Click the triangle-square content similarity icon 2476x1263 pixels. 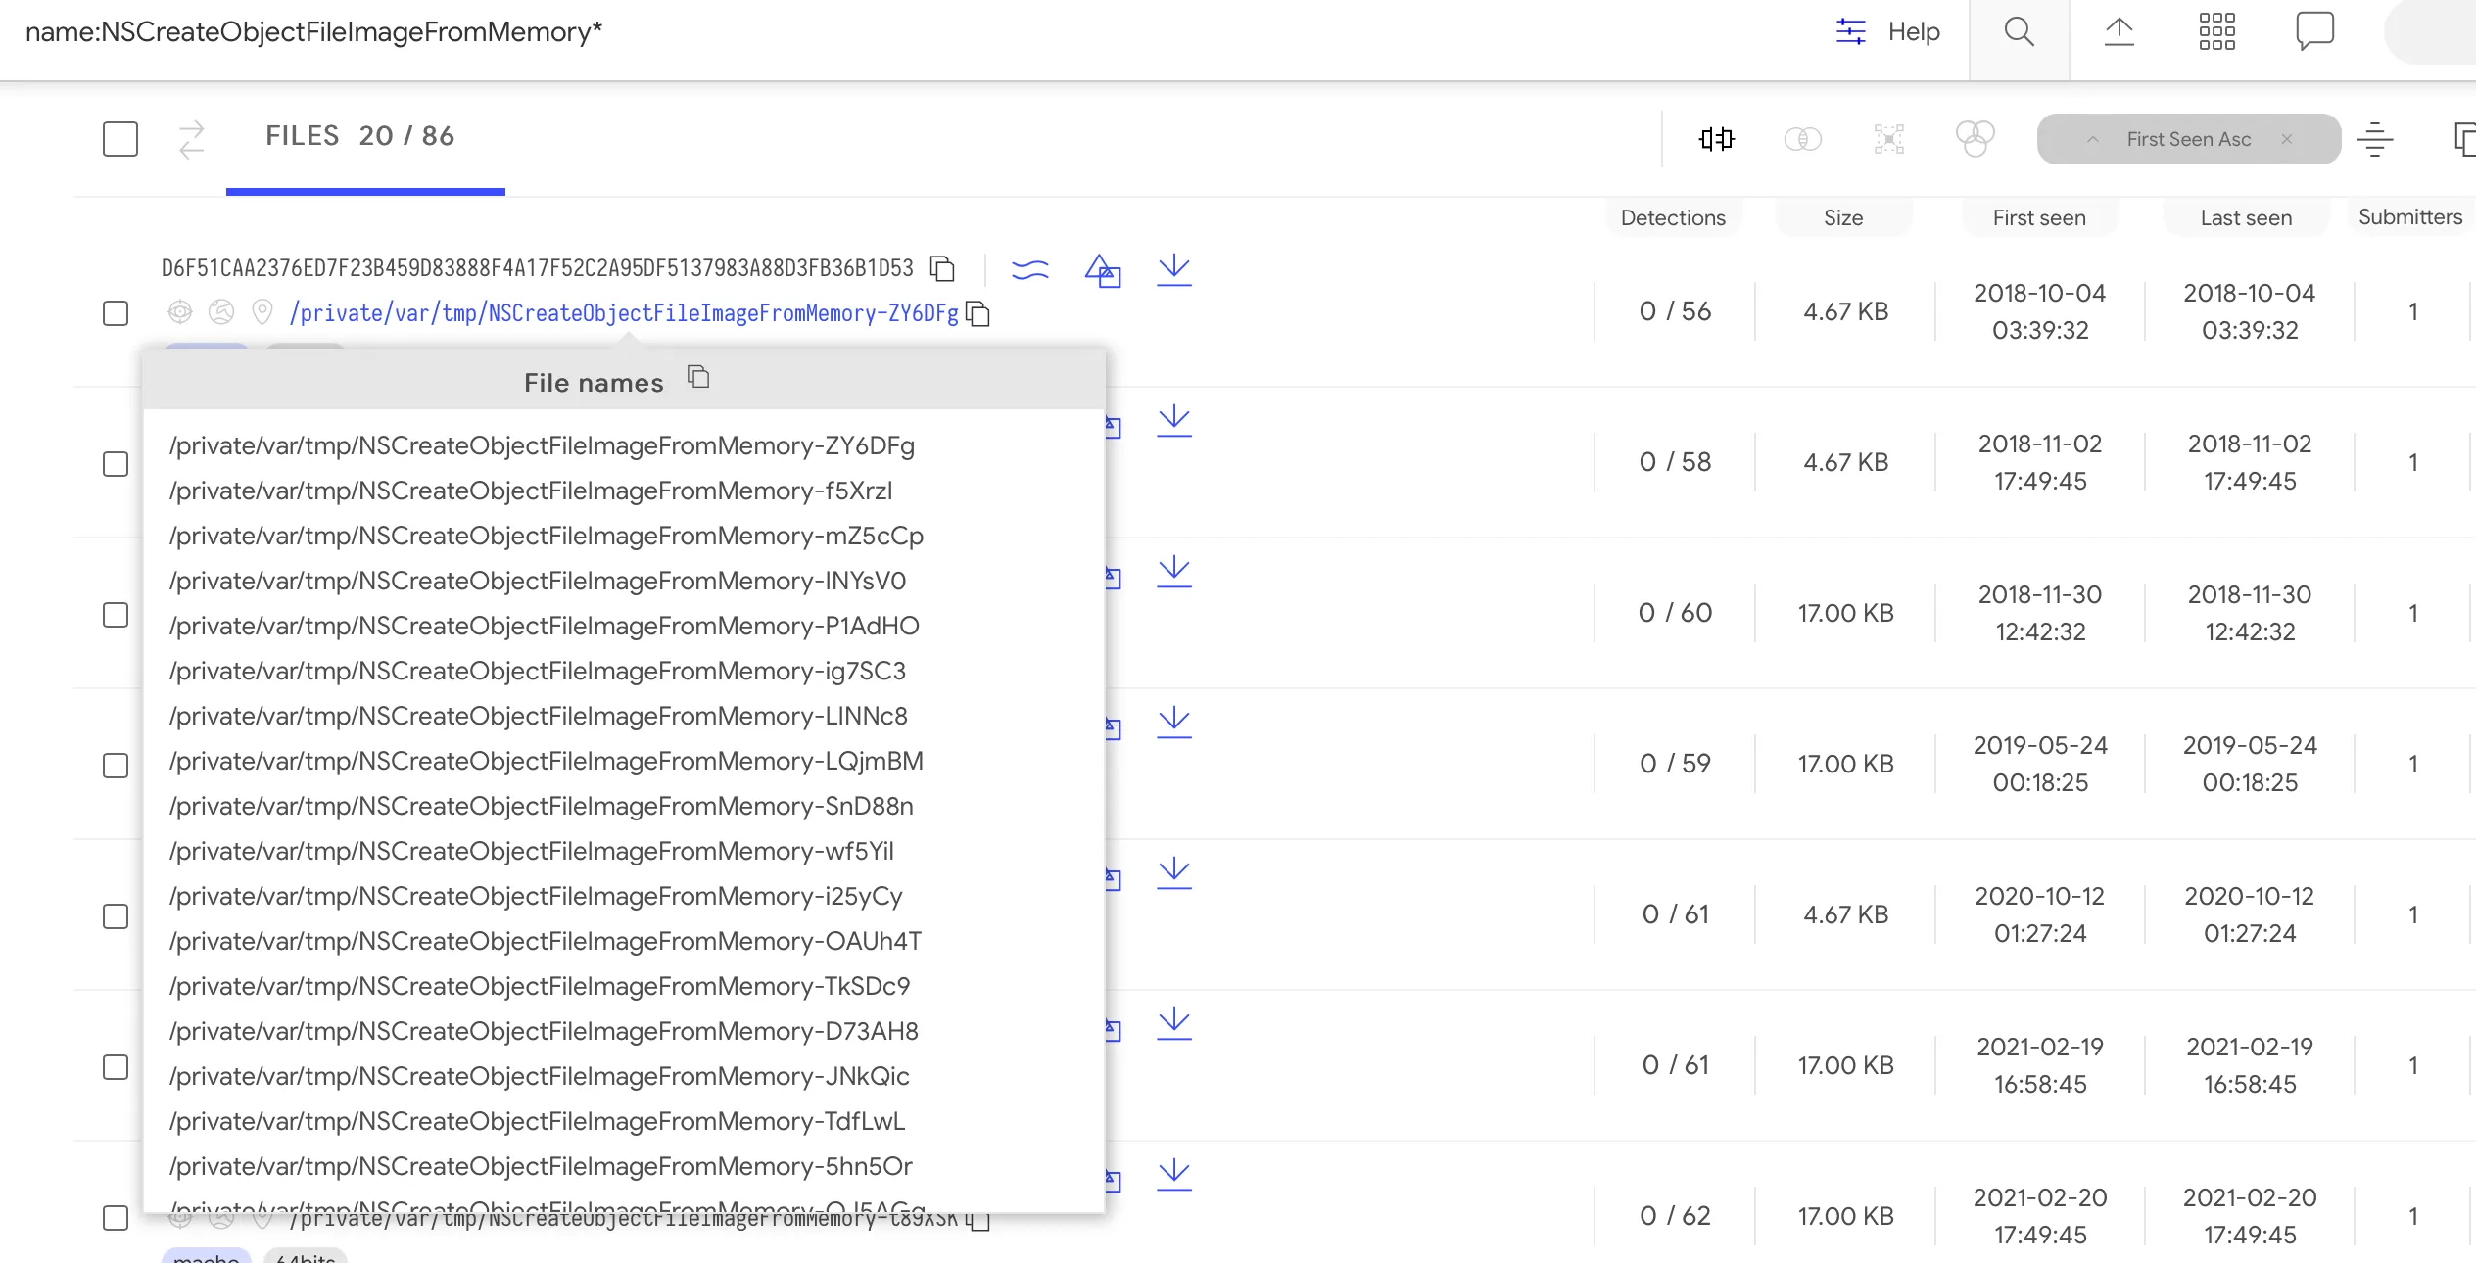(x=1100, y=271)
